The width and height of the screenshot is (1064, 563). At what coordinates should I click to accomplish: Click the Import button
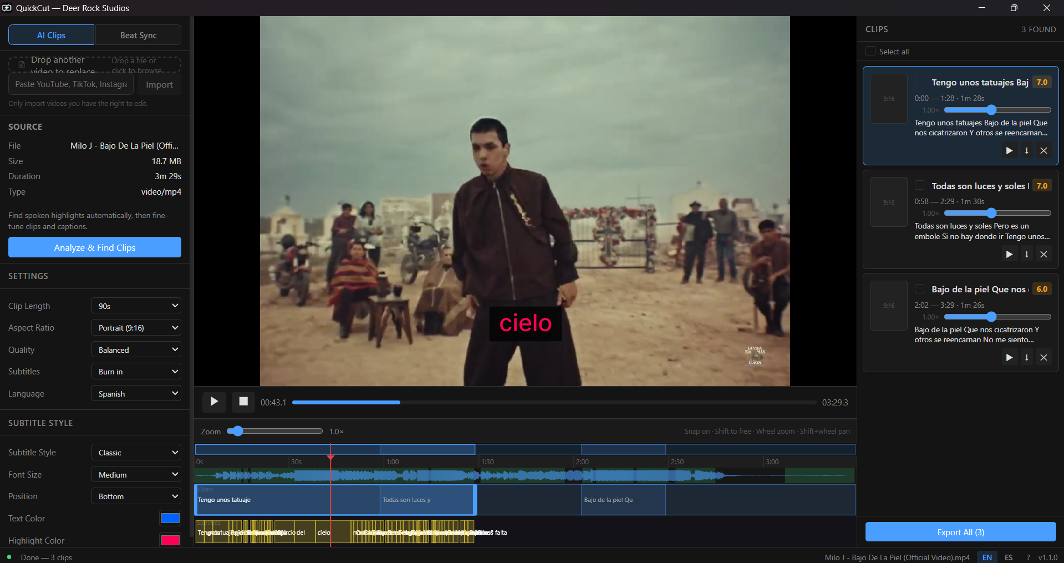pos(159,84)
